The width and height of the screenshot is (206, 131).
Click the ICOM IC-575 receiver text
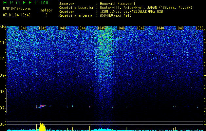pyautogui.click(x=131, y=11)
